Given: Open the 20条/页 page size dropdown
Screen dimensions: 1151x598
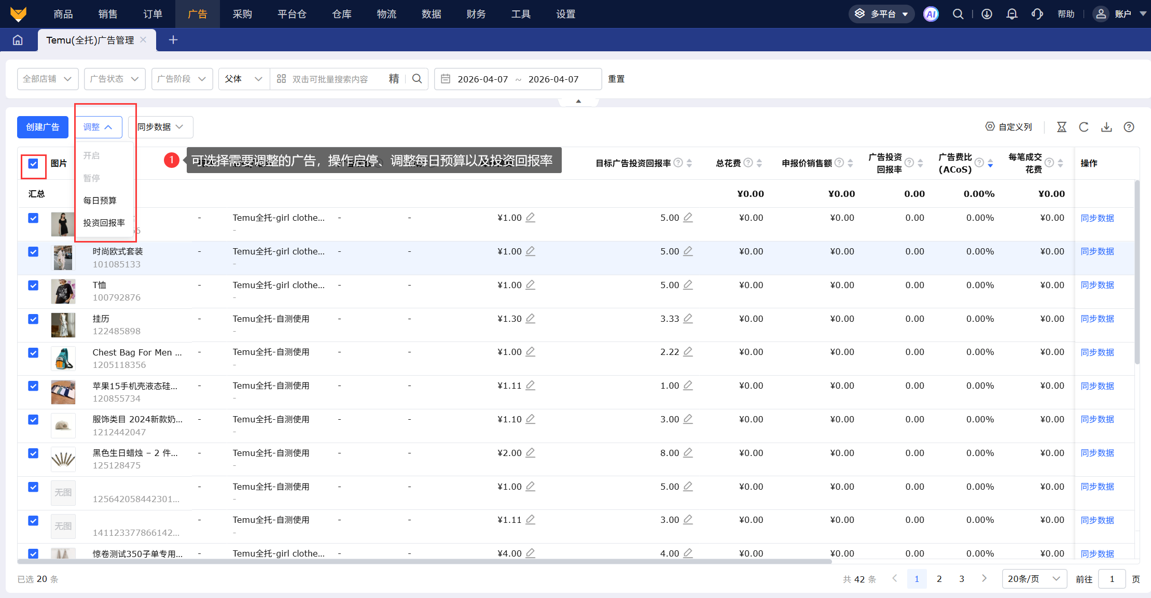Looking at the screenshot, I should pyautogui.click(x=1033, y=579).
